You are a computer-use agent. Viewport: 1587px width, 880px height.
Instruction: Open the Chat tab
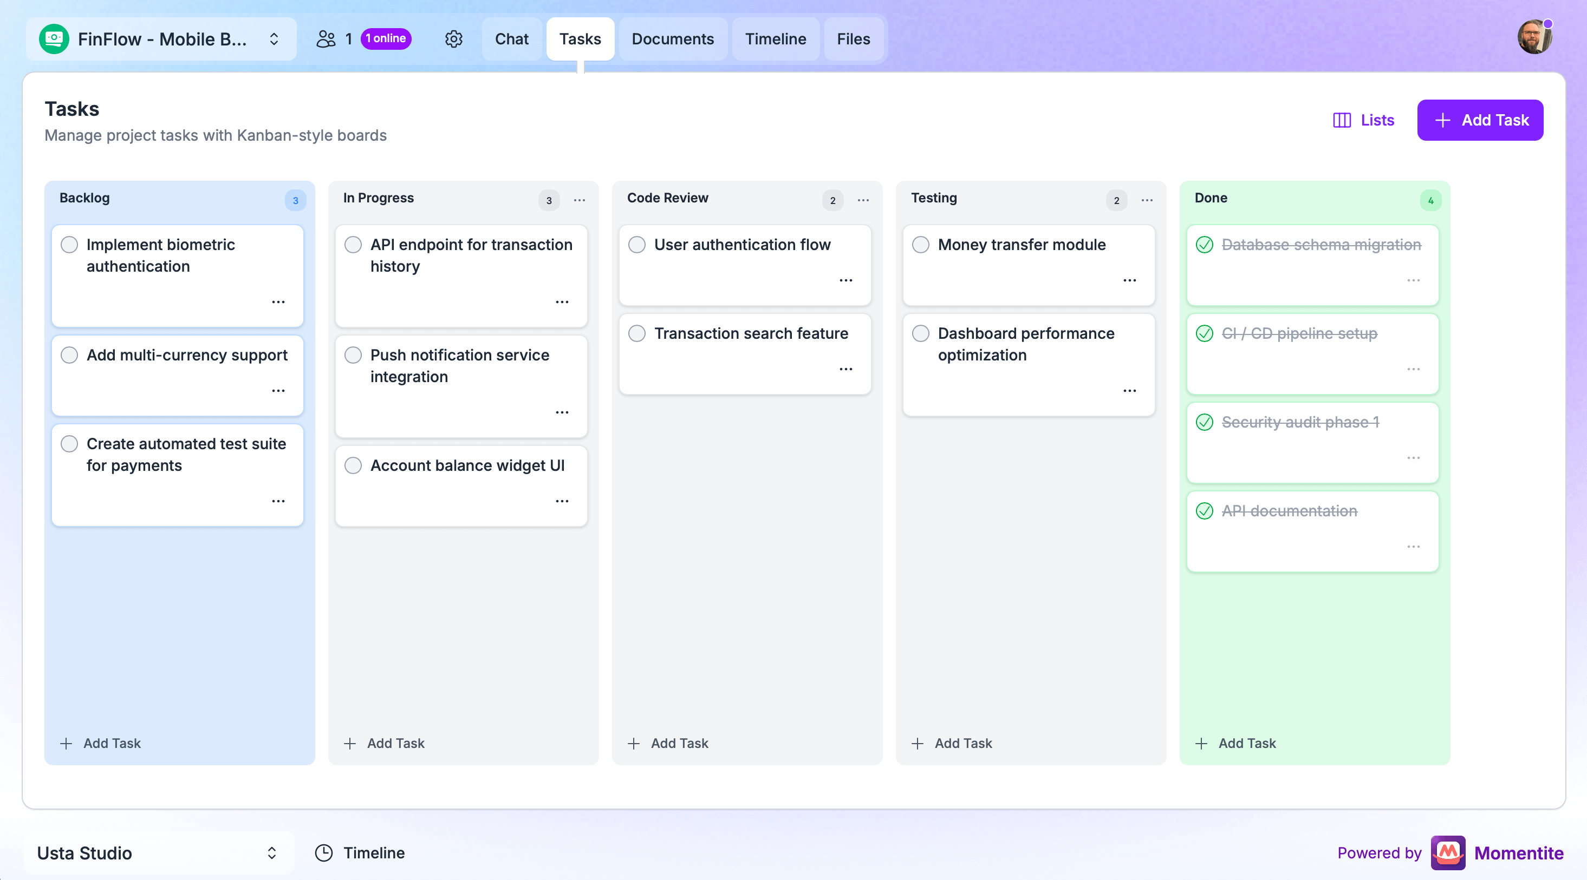(x=511, y=39)
